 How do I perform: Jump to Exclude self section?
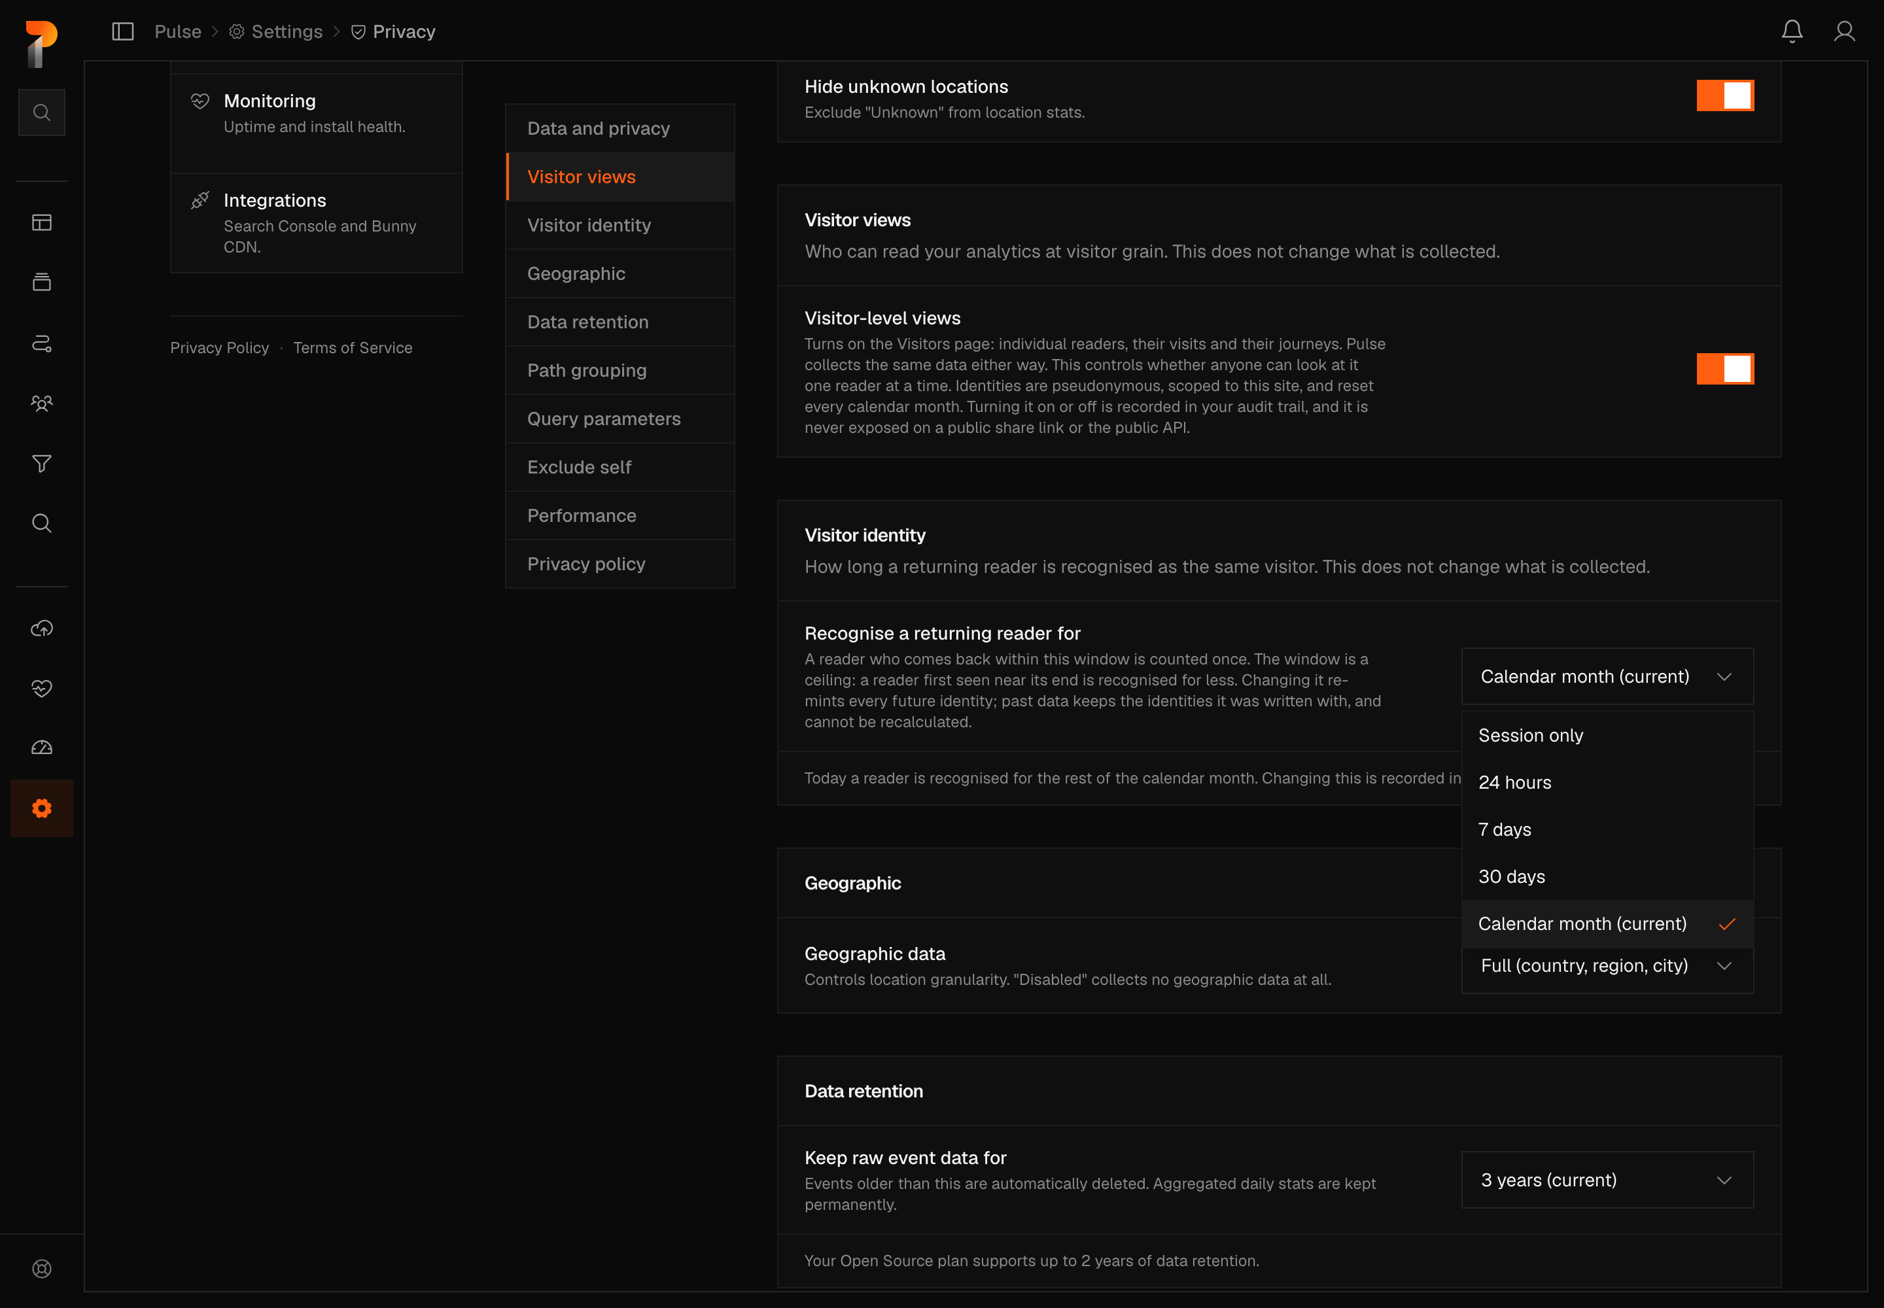[619, 466]
